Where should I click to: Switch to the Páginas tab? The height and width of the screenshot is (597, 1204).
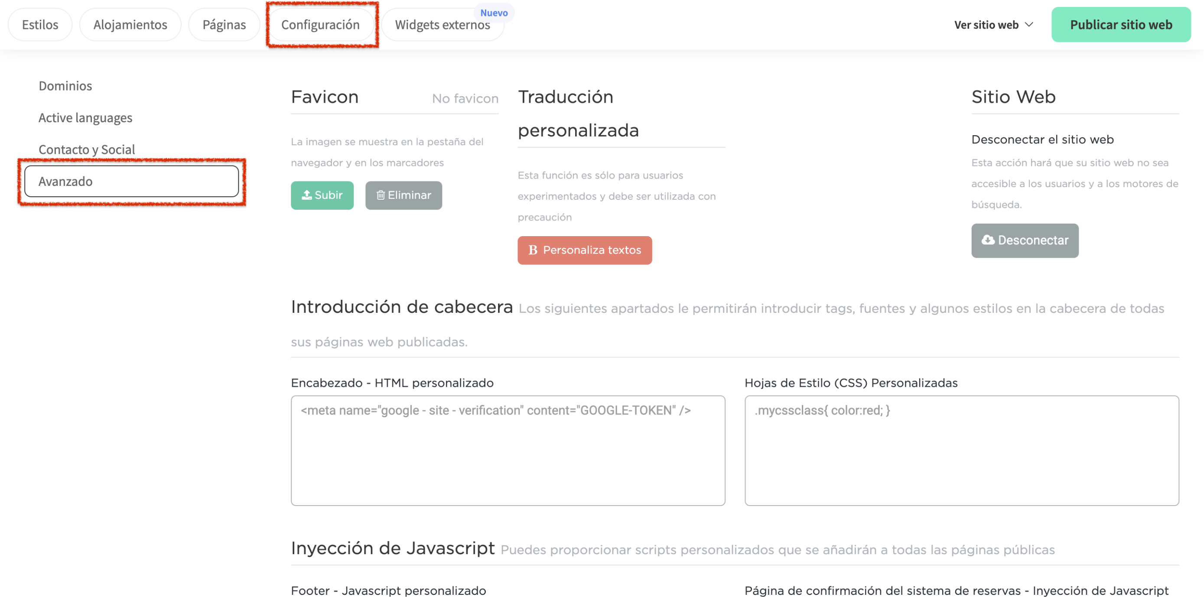point(225,24)
